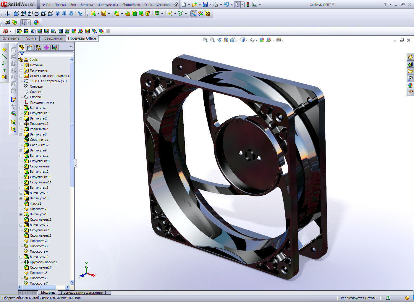Switch to Исследование движения 1 tab

[x=83, y=293]
